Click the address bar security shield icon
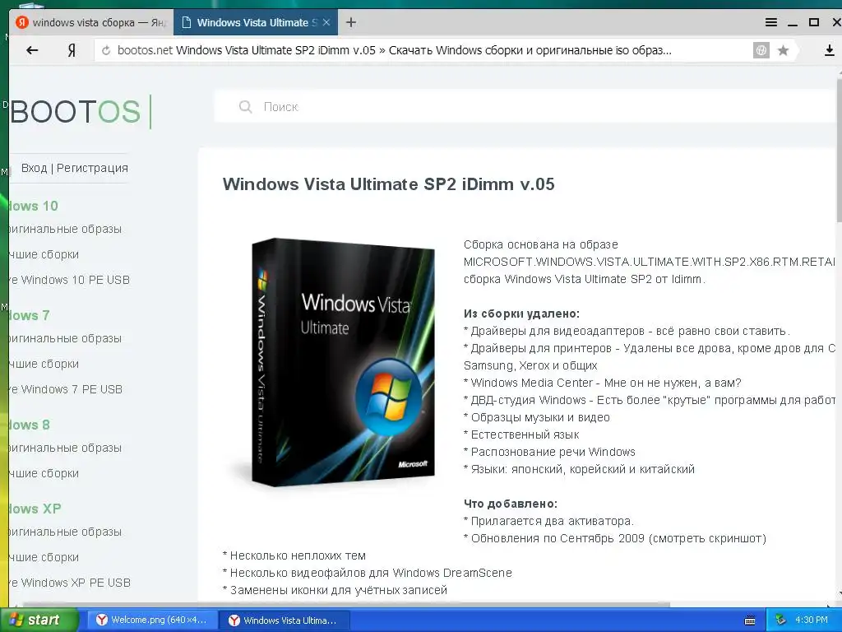The width and height of the screenshot is (842, 632). pyautogui.click(x=761, y=50)
